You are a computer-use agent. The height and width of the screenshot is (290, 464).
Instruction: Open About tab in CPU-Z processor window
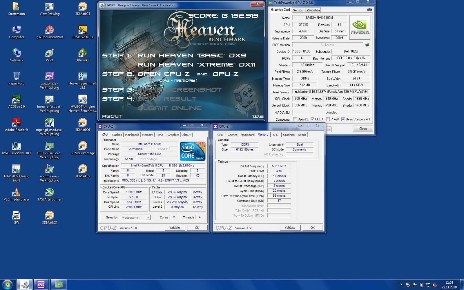186,135
